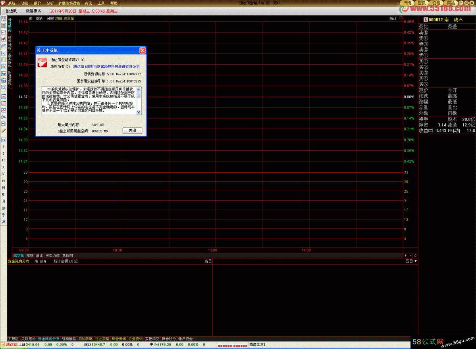Click the green plus add-stock sidebar icon

(x=3, y=124)
